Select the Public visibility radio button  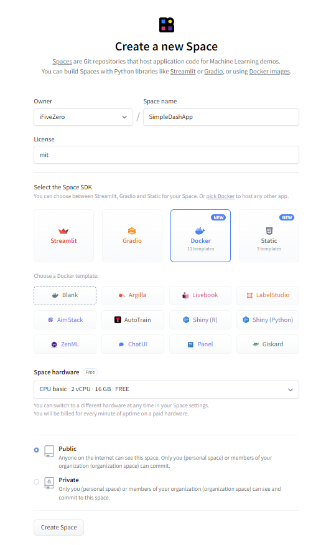point(37,450)
